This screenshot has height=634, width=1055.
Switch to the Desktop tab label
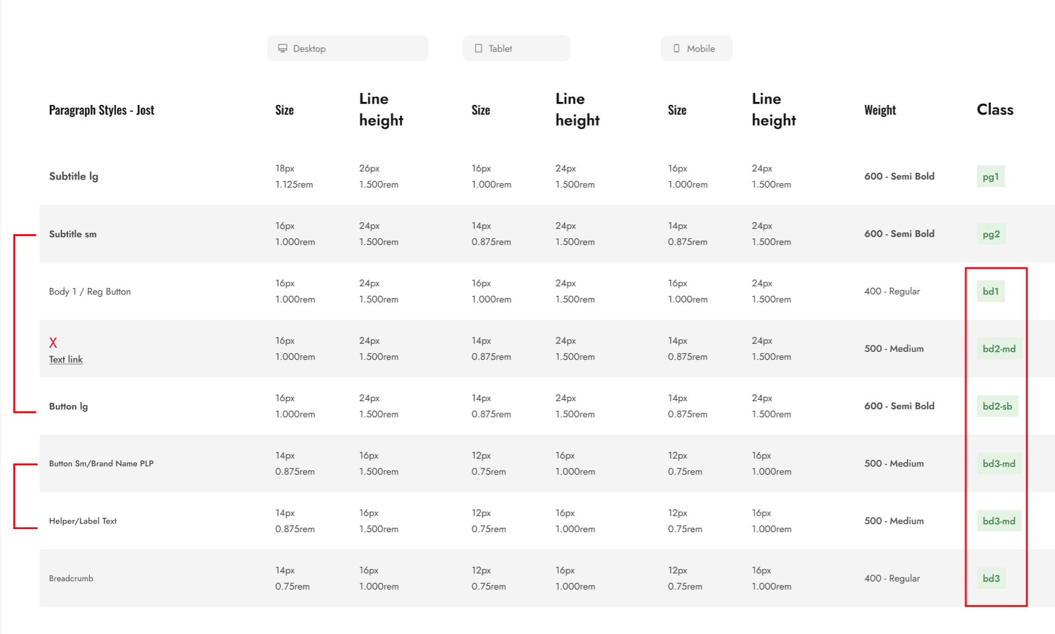(309, 49)
